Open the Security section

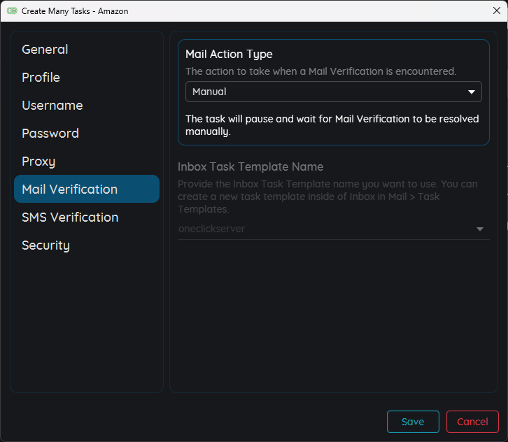[45, 245]
